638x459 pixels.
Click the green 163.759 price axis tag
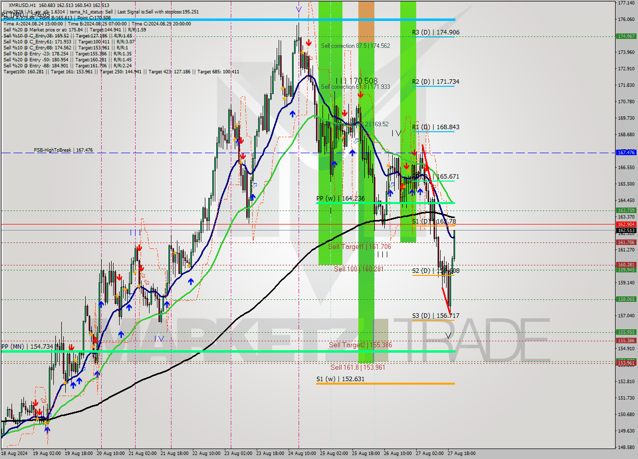tap(626, 210)
